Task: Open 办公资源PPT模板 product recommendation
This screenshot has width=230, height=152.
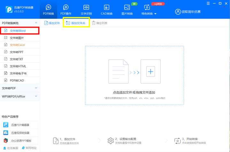Action: tap(20, 141)
